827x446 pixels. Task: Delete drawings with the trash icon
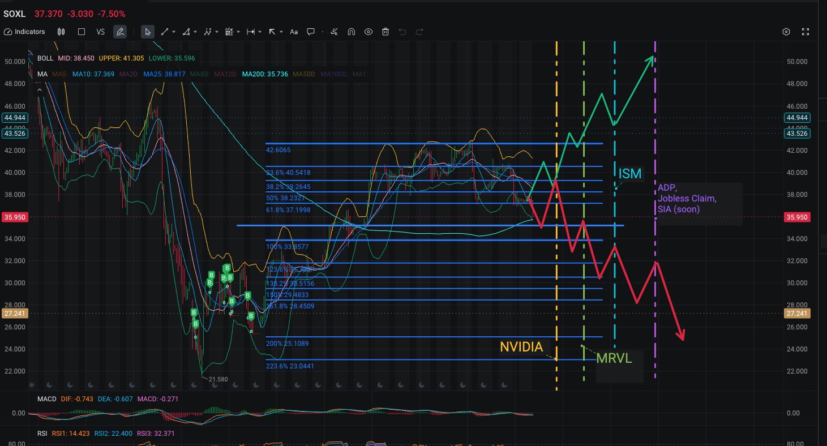[385, 32]
